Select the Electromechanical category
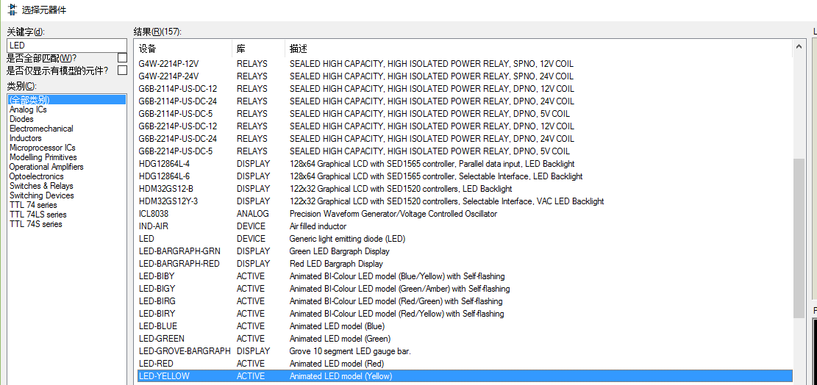 [67, 129]
